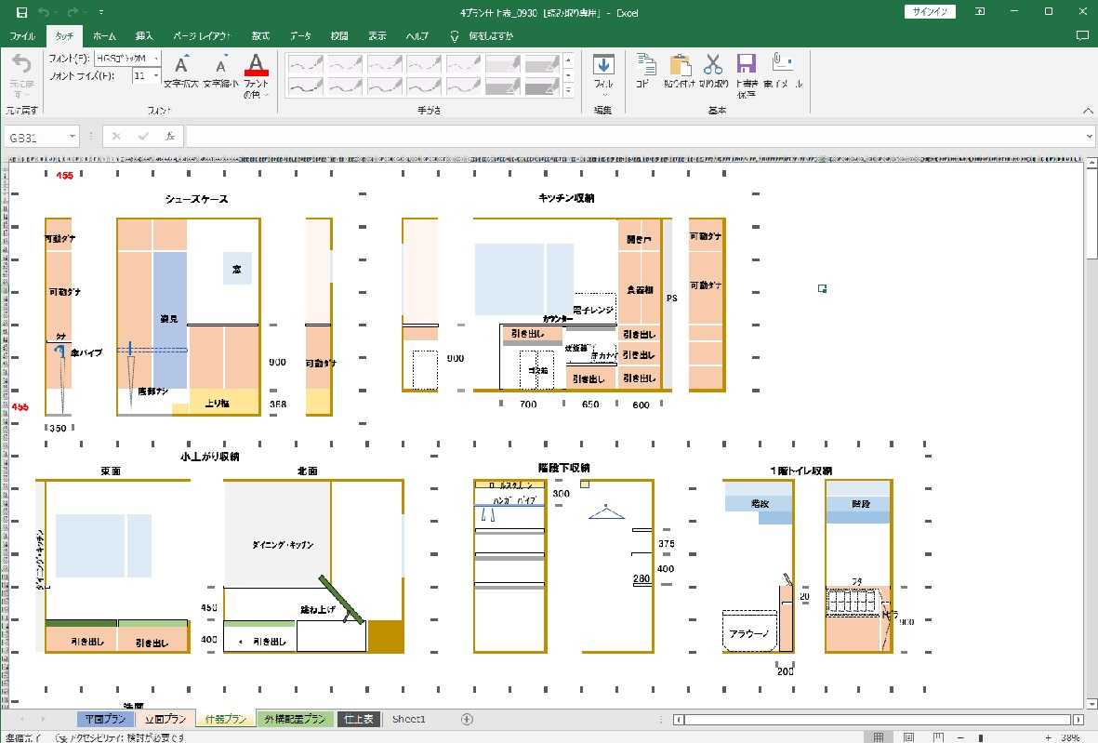This screenshot has width=1098, height=743.
Task: Select the first pen in the top row of the 手がき gallery
Action: coord(305,64)
